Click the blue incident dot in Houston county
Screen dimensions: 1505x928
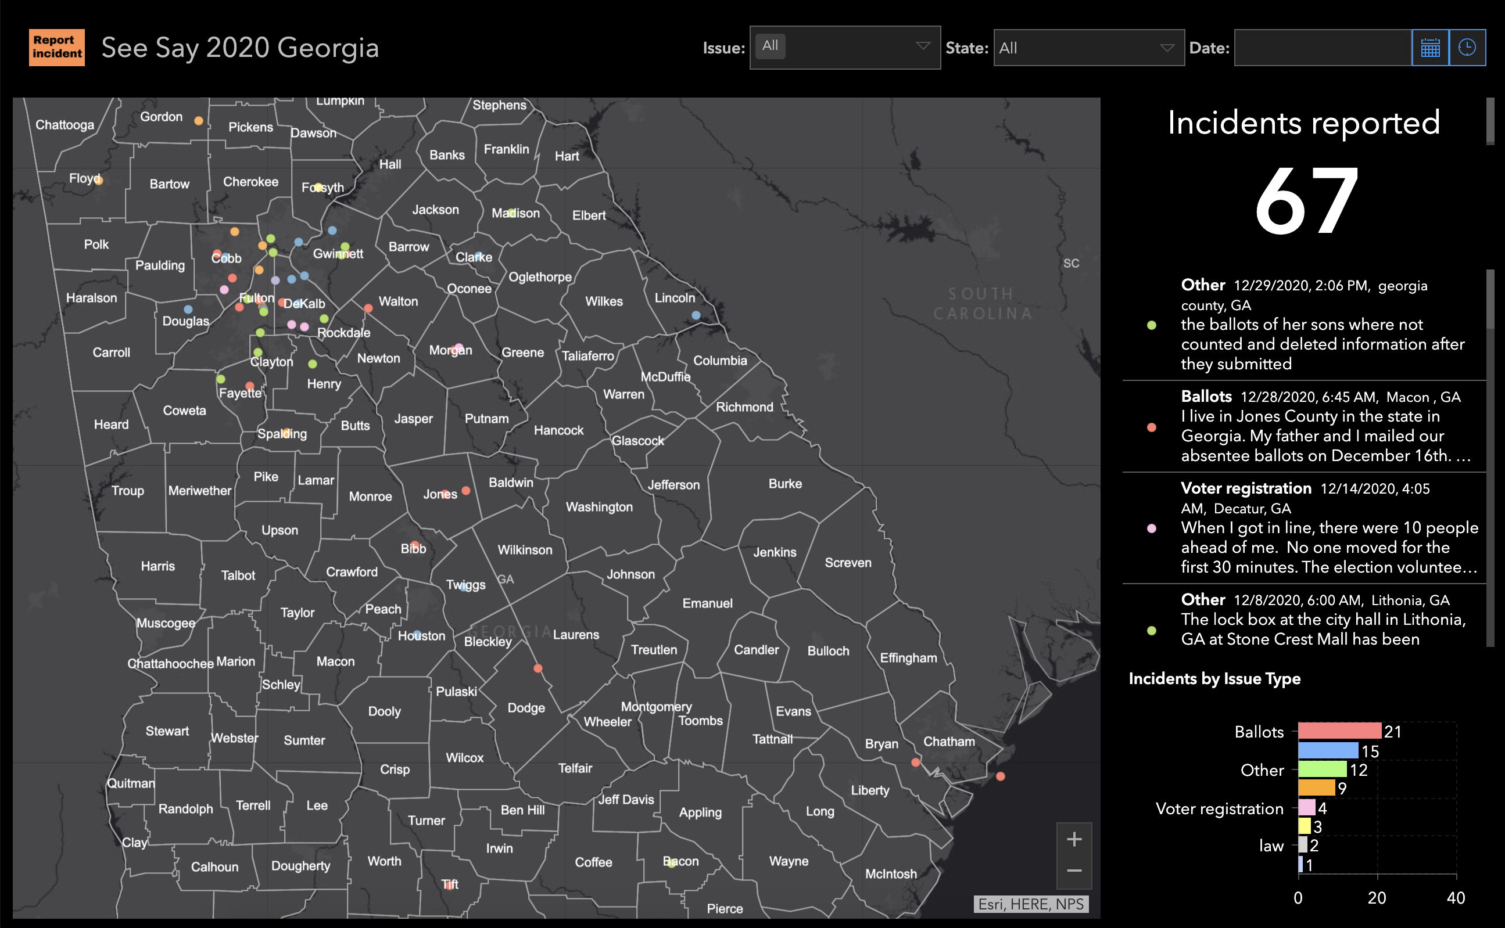pyautogui.click(x=417, y=634)
